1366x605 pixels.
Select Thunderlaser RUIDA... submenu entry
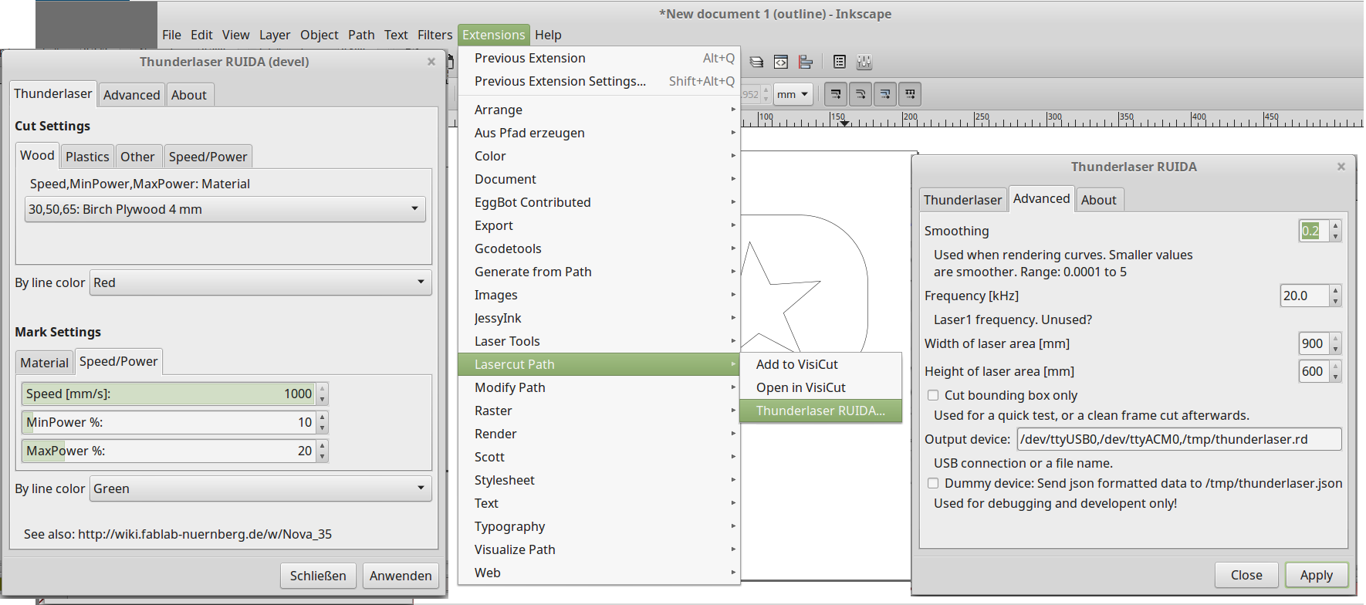[820, 411]
